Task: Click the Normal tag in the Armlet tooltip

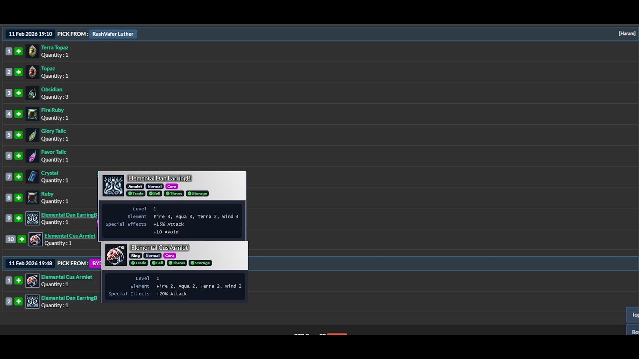Action: [153, 256]
